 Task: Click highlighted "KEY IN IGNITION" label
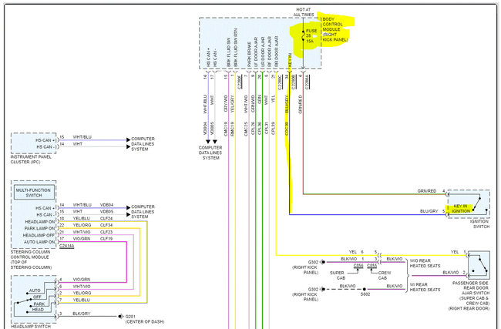click(460, 209)
